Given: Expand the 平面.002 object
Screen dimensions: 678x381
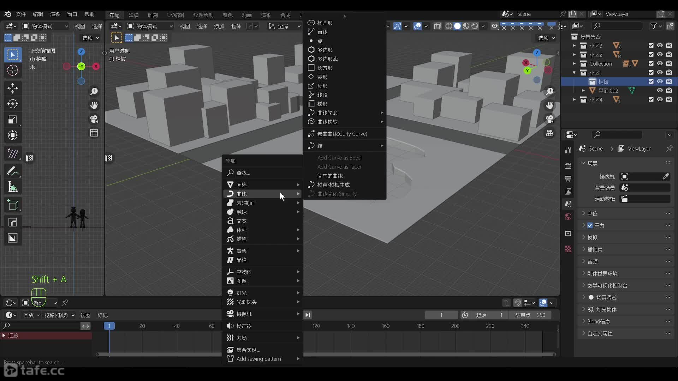Looking at the screenshot, I should [x=583, y=91].
